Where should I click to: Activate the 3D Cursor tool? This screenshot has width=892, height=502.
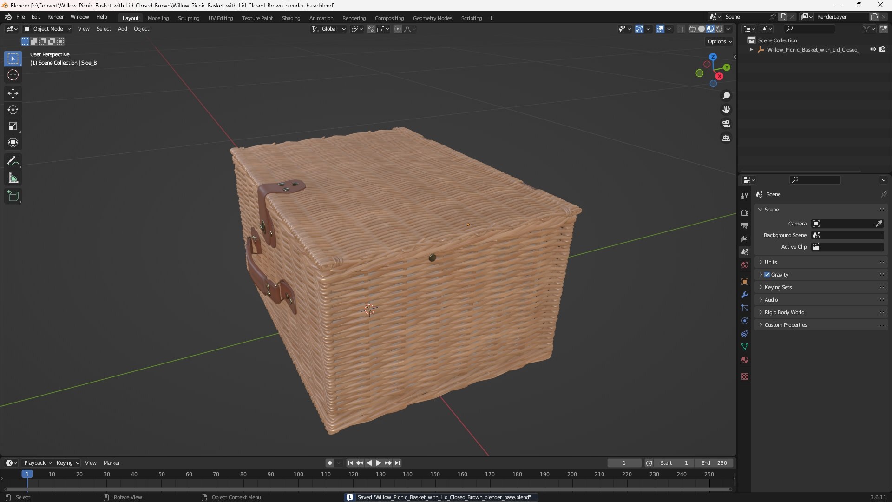click(x=13, y=75)
